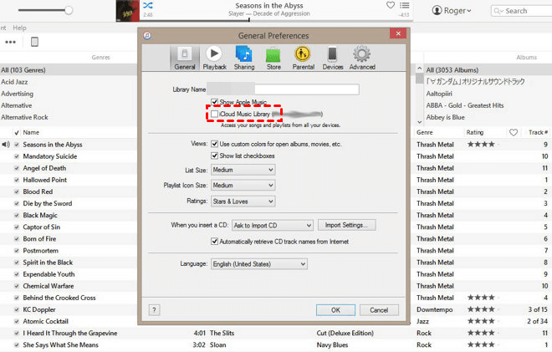The image size is (552, 352).
Task: Toggle shuffle icon in the player
Action: [148, 5]
